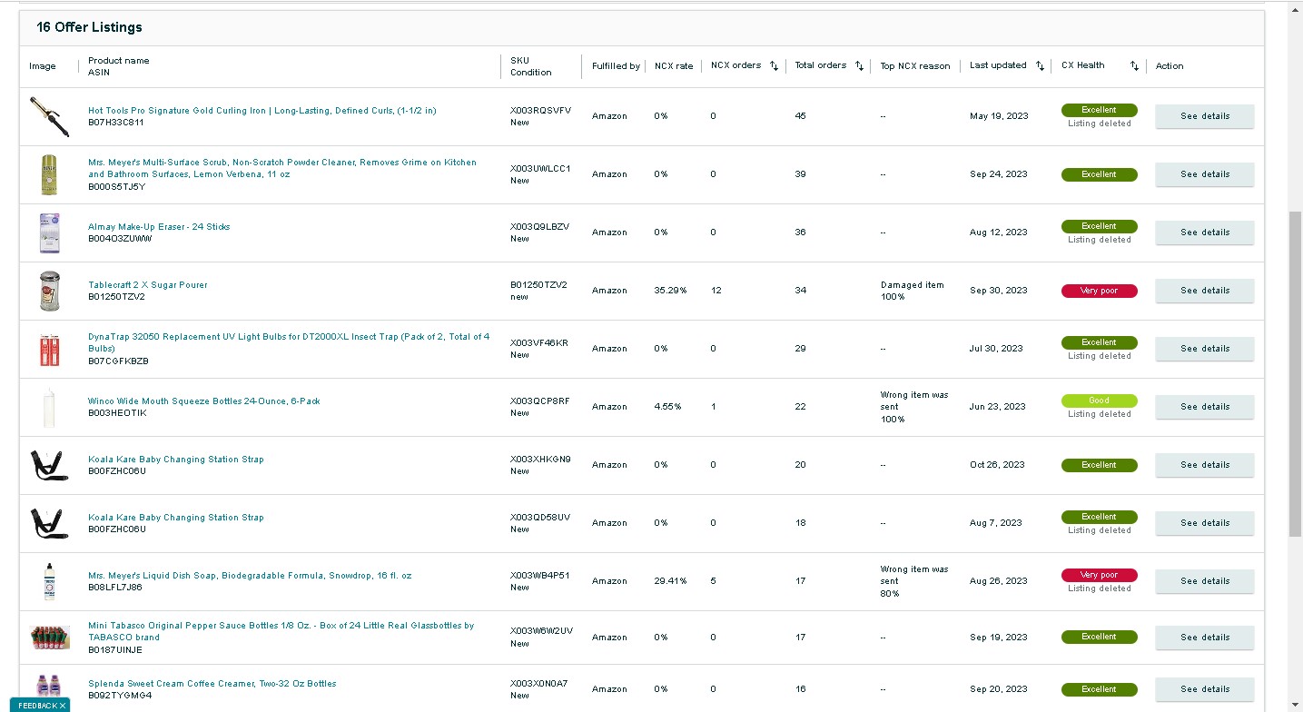1303x712 pixels.
Task: Click the vertical page scrollbar thumb
Action: click(1295, 372)
